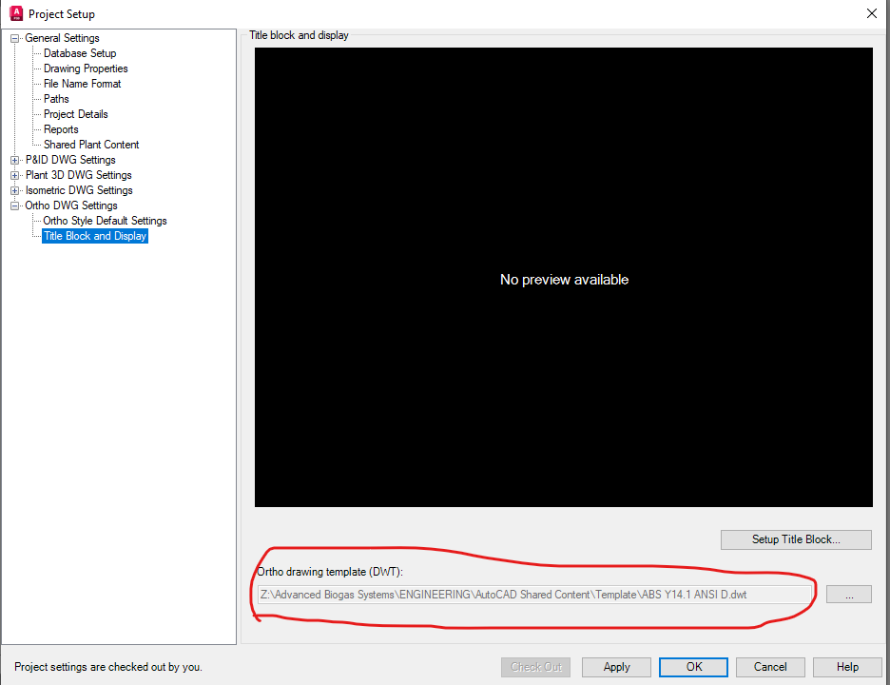This screenshot has width=890, height=685.
Task: Expand the Isometric DWG Settings node
Action: [15, 190]
